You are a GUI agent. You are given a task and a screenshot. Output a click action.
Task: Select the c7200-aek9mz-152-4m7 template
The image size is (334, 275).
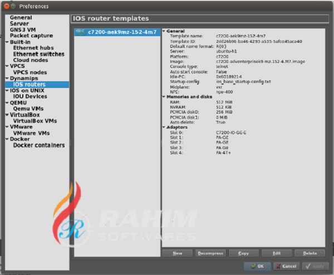[x=117, y=32]
